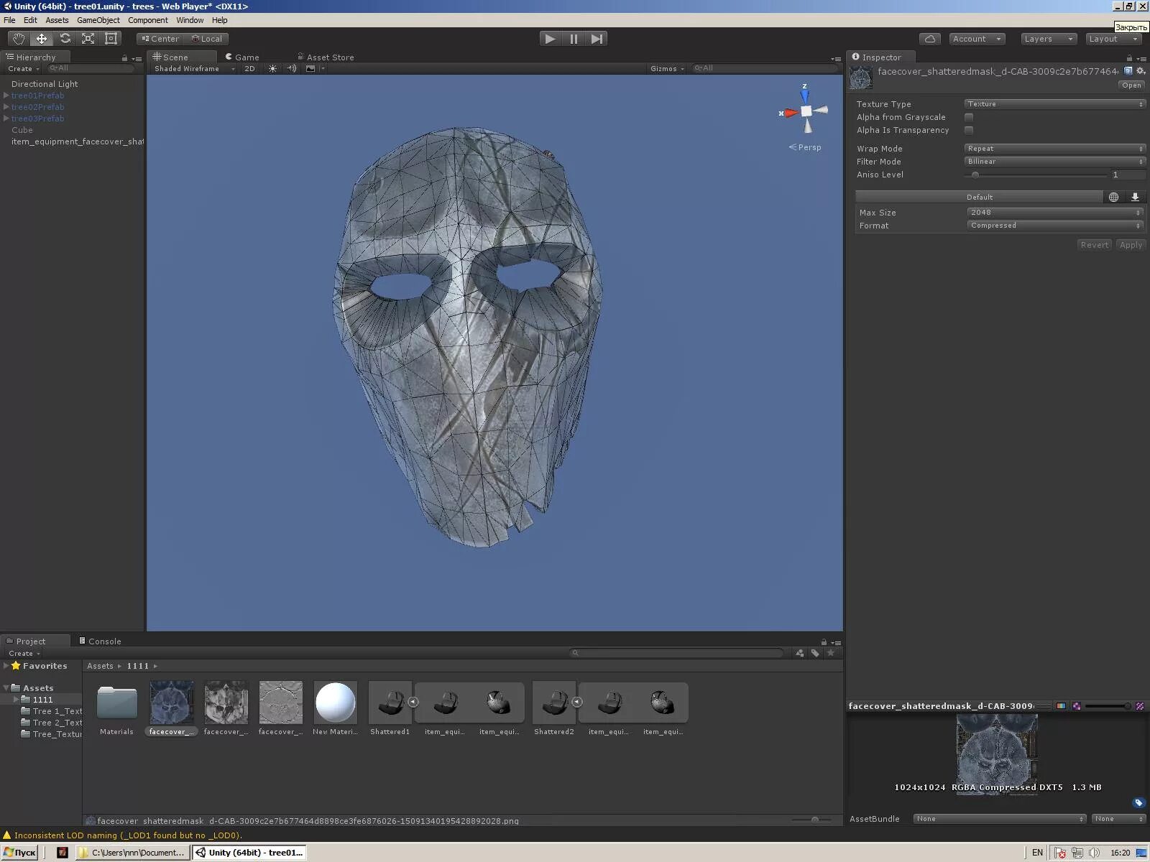Enable Alpha Is Transparency checkbox
This screenshot has width=1150, height=862.
click(969, 130)
